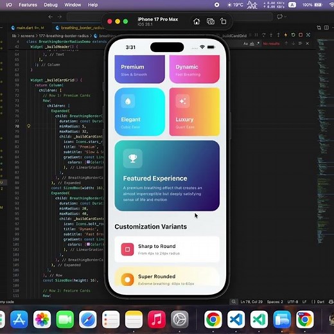The image size is (334, 334).
Task: Toggle Find in Selection icon
Action: coord(300,44)
